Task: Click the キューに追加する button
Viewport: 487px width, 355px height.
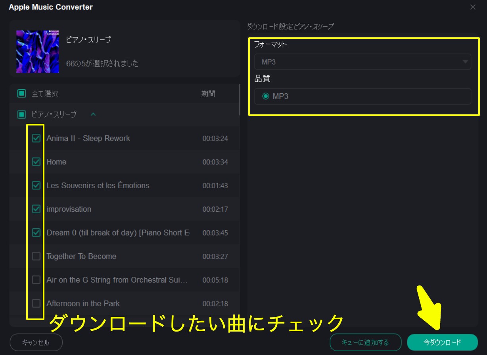Action: click(366, 342)
